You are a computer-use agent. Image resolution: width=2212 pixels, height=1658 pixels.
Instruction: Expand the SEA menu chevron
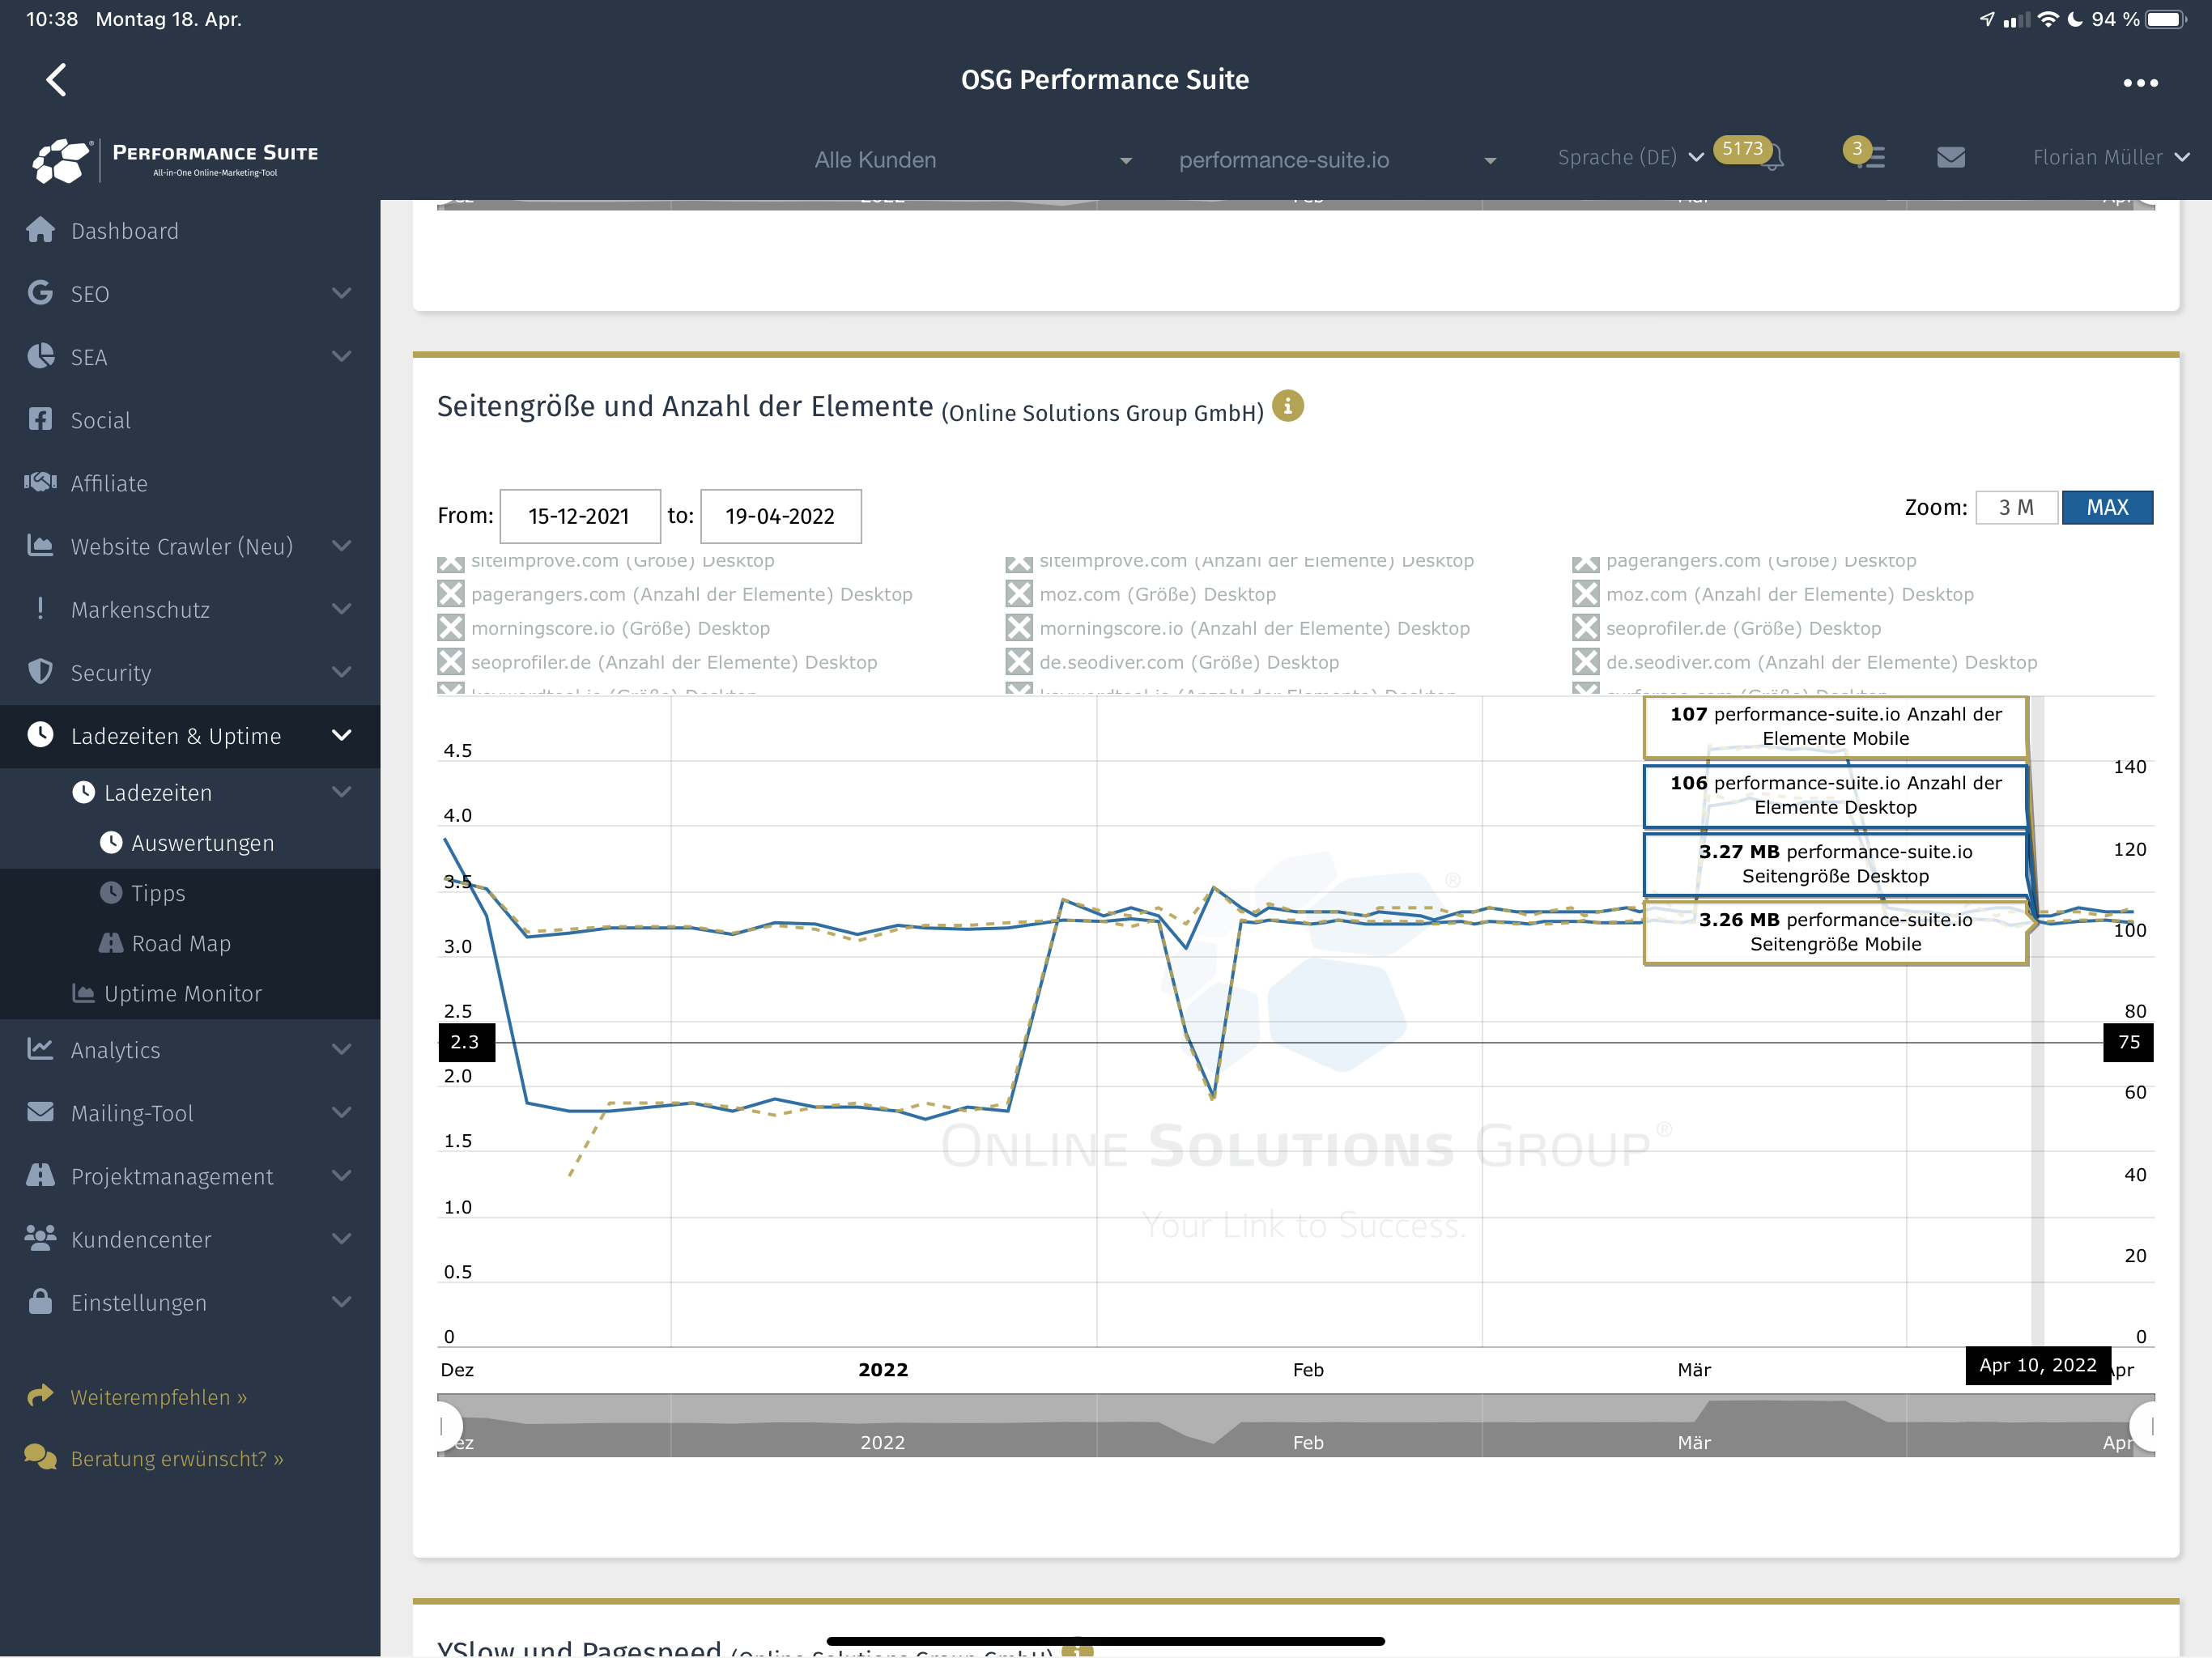341,356
